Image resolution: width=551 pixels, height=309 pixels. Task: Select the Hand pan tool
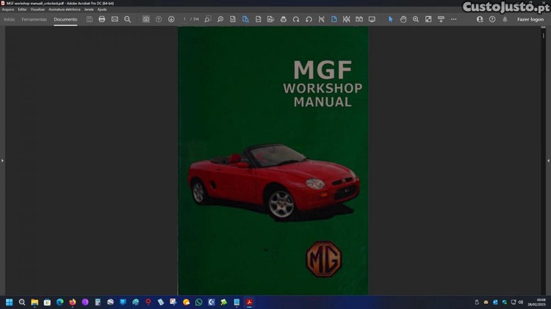(403, 19)
